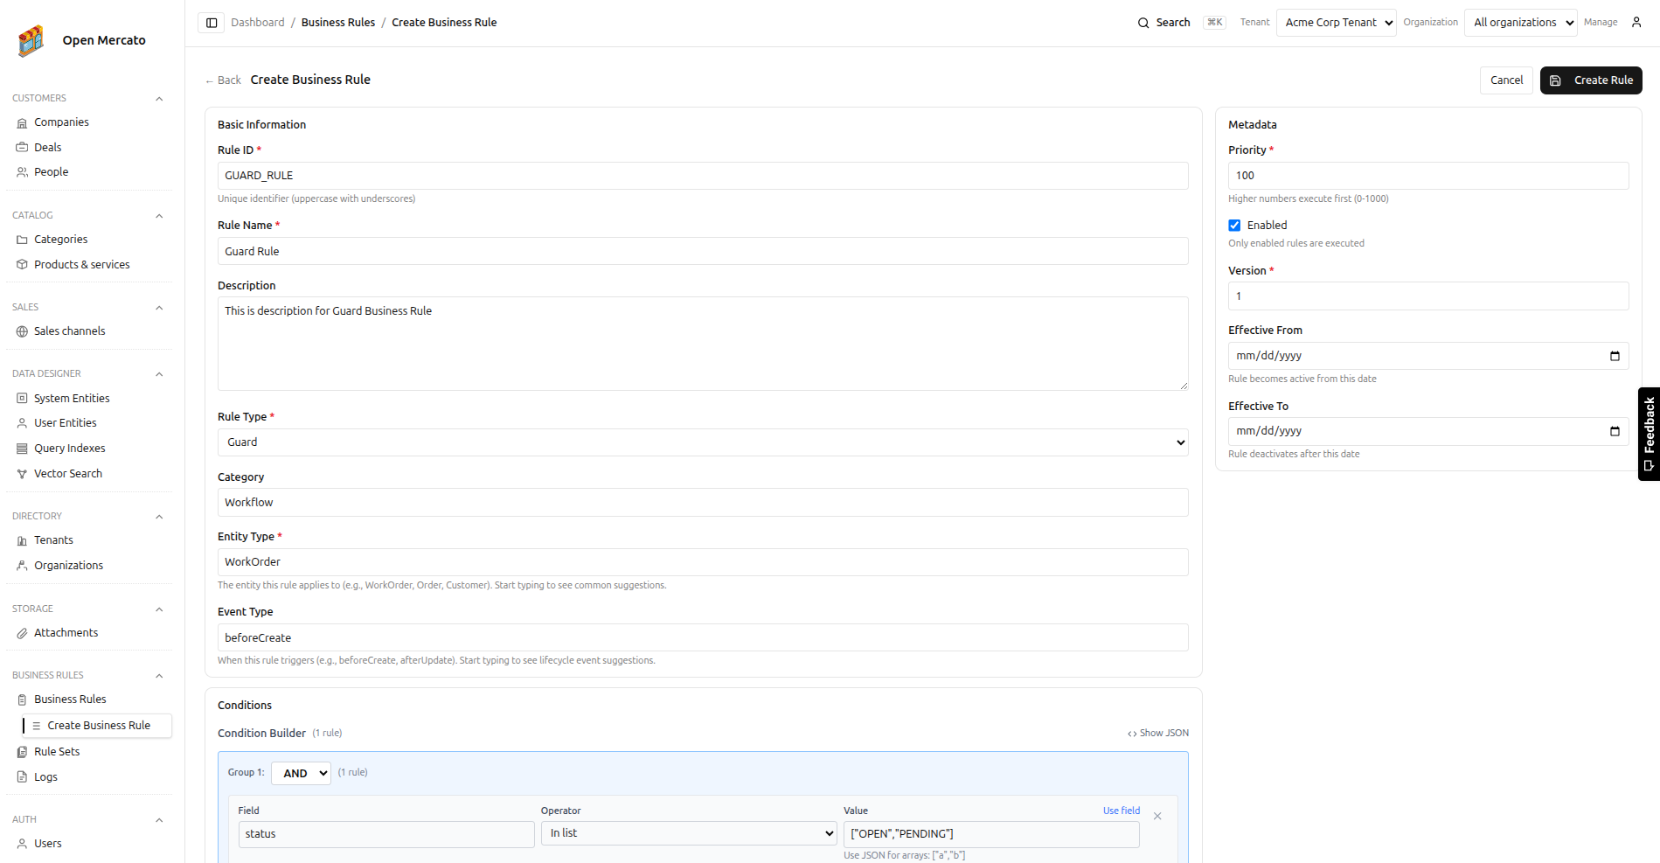Viewport: 1660px width, 863px height.
Task: Open Deals from the sidebar icon
Action: (22, 146)
